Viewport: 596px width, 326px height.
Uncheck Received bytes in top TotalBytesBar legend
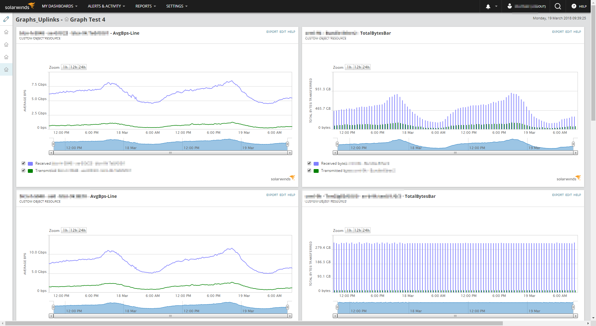[x=309, y=163]
